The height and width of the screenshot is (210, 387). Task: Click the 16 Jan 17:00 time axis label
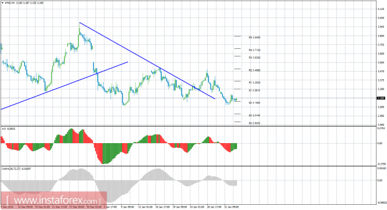click(162, 207)
